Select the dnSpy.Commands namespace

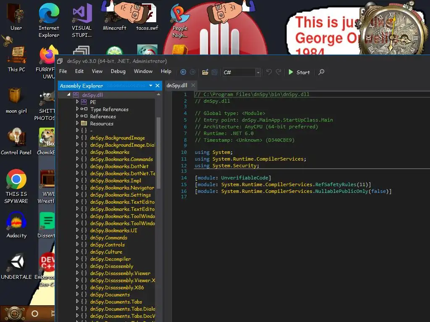pos(109,237)
